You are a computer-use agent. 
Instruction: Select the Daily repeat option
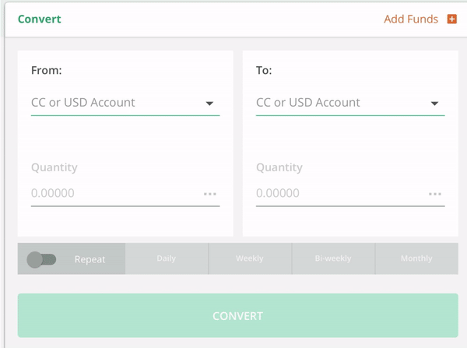pos(166,258)
